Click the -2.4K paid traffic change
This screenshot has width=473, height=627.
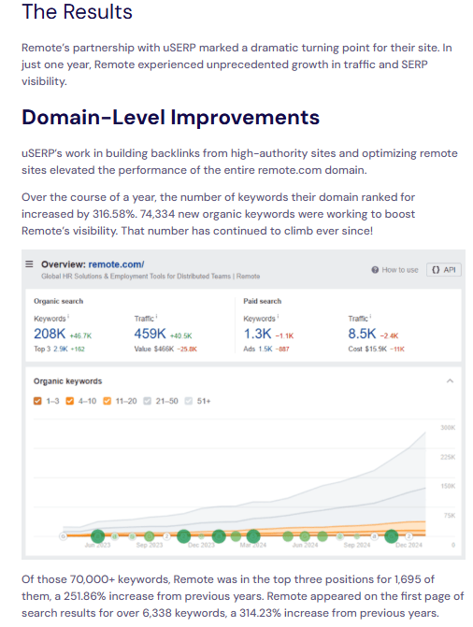[389, 335]
